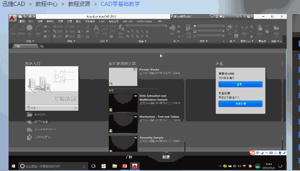This screenshot has width=300, height=171.
Task: Click the Open file quick access icon
Action: [25, 17]
